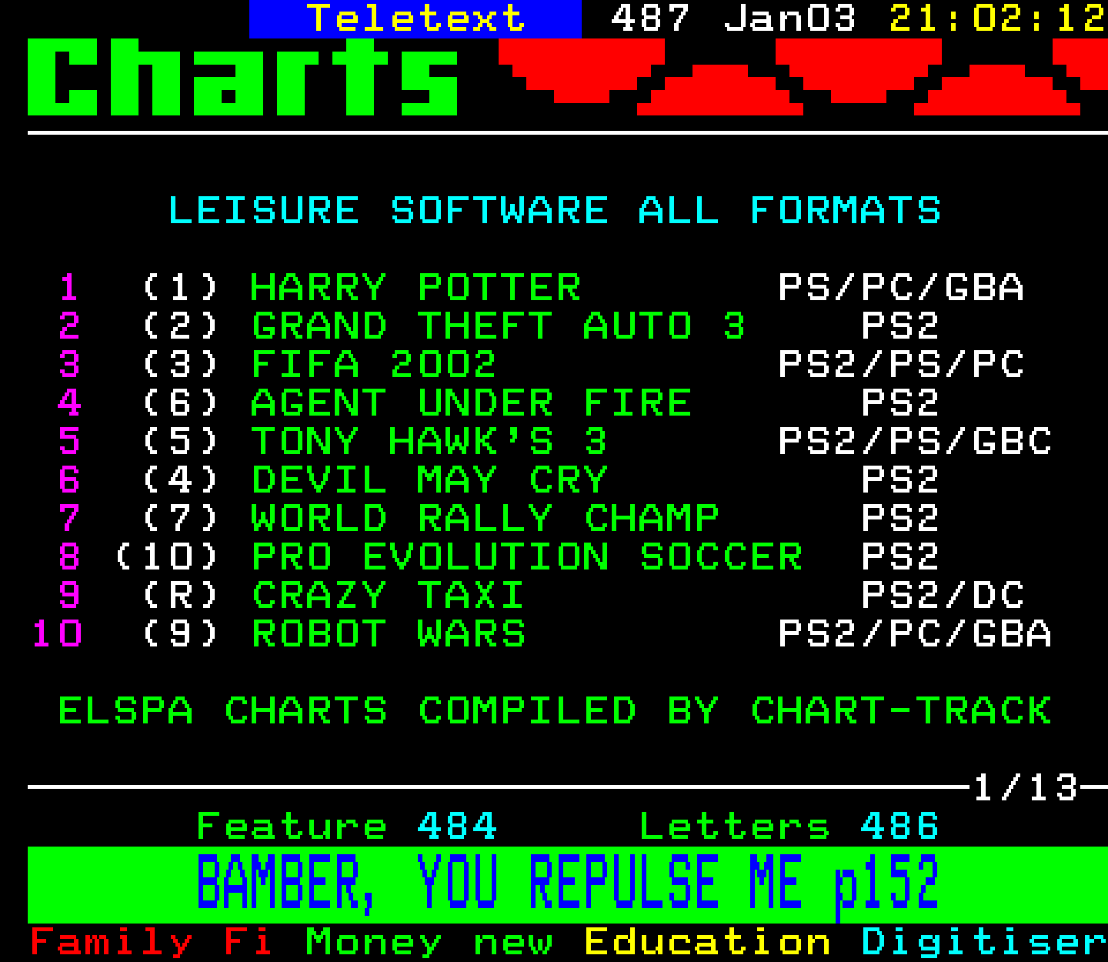
Task: Select red Family Fi fastext link
Action: (x=152, y=942)
